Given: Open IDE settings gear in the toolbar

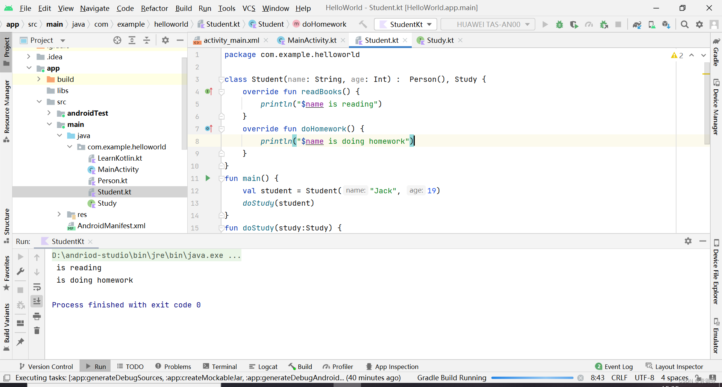Looking at the screenshot, I should pos(699,24).
